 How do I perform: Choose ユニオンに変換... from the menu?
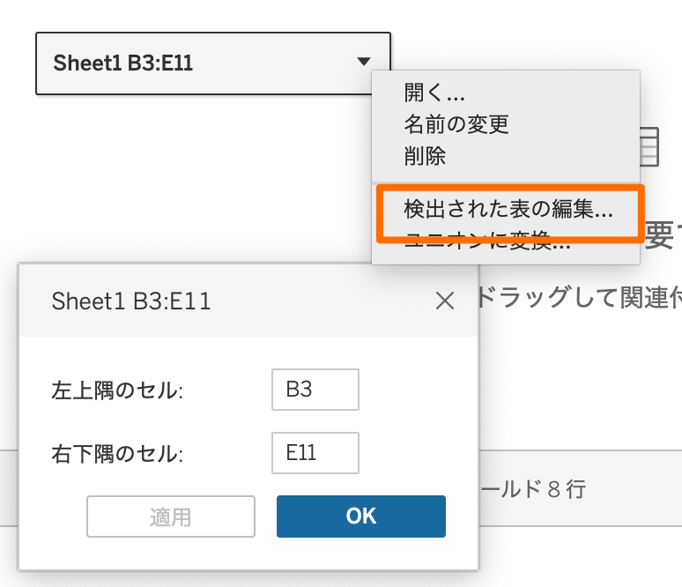[487, 245]
